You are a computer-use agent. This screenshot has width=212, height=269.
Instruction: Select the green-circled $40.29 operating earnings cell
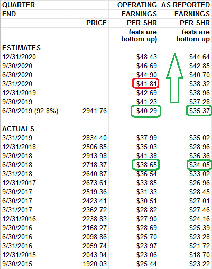click(146, 111)
